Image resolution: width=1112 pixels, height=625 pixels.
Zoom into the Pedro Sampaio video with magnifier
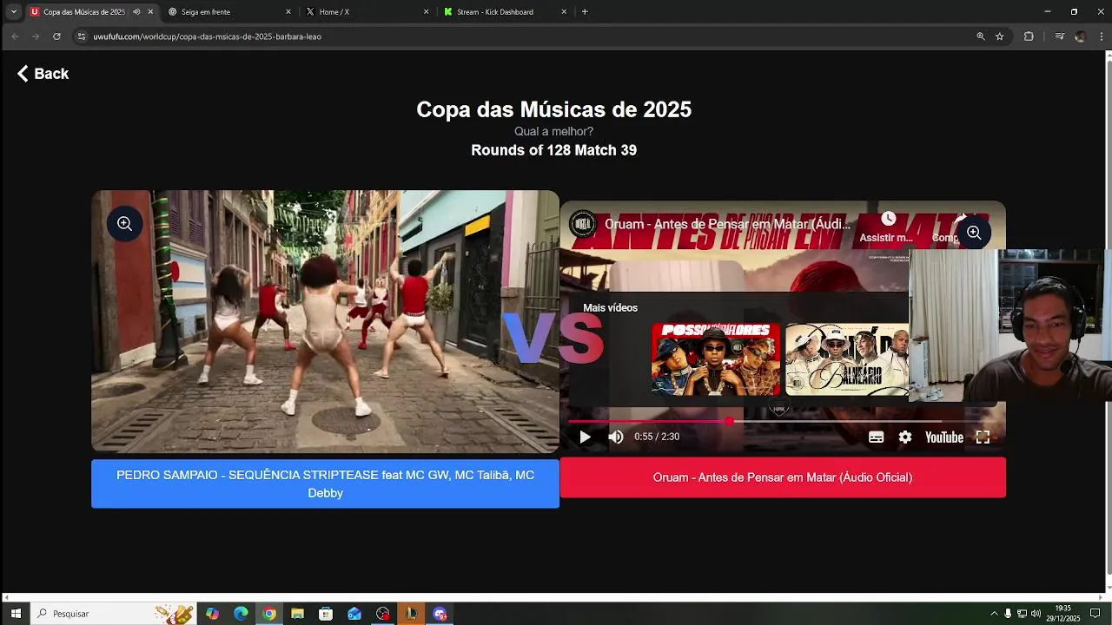point(125,224)
